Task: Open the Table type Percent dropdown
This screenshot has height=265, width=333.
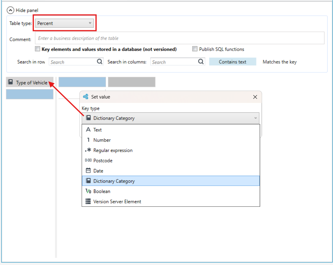Action: pyautogui.click(x=64, y=23)
